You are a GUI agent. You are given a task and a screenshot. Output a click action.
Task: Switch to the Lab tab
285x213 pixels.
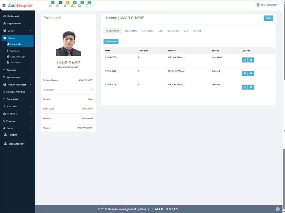tap(160, 31)
